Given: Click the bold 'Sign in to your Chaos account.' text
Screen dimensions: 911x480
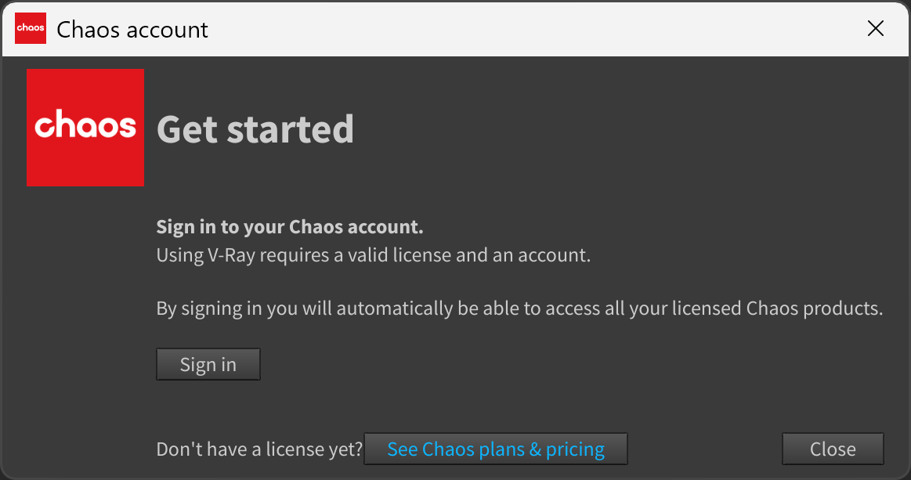Looking at the screenshot, I should tap(290, 226).
